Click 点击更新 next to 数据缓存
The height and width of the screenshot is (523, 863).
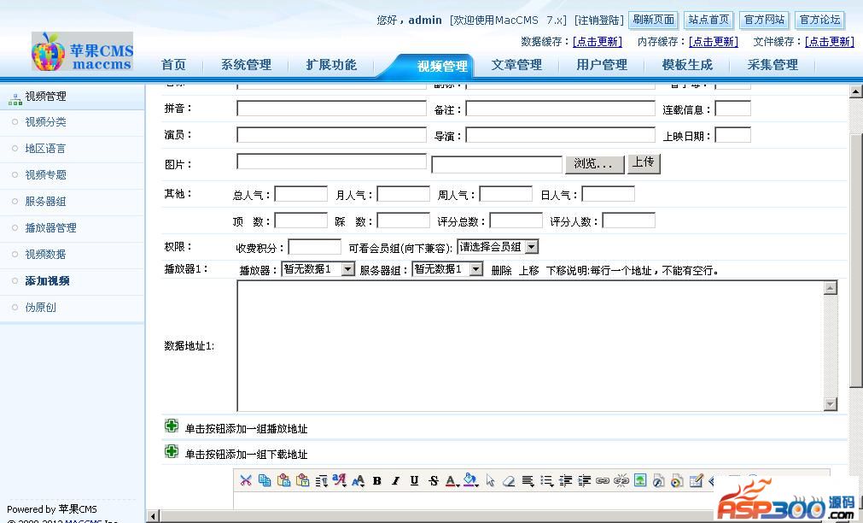click(598, 42)
